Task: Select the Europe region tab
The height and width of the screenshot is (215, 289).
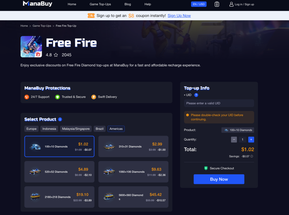Action: (x=31, y=129)
